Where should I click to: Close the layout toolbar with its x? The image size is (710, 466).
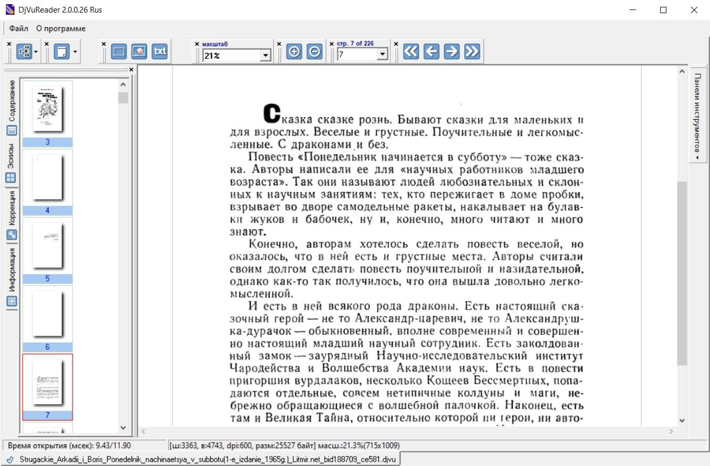tap(9, 44)
